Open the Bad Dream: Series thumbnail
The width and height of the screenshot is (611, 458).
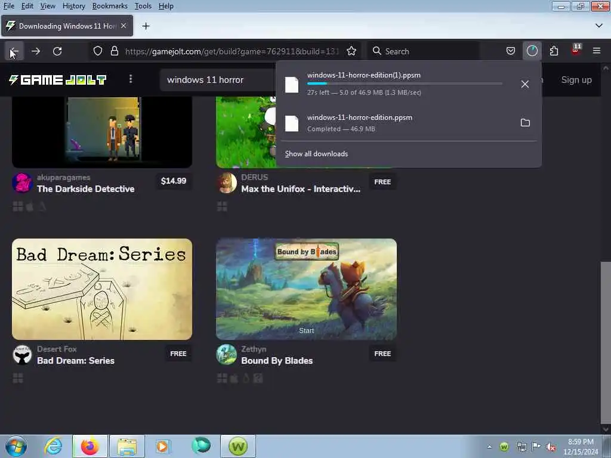point(102,289)
